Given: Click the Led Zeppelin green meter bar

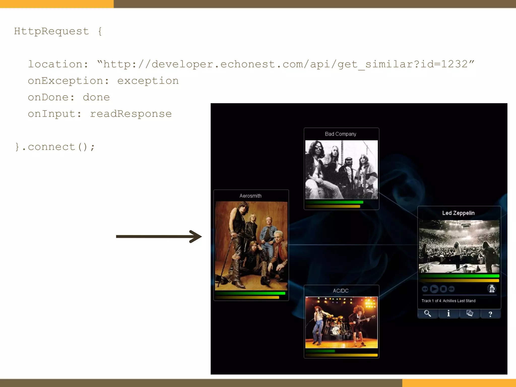Looking at the screenshot, I should 459,276.
